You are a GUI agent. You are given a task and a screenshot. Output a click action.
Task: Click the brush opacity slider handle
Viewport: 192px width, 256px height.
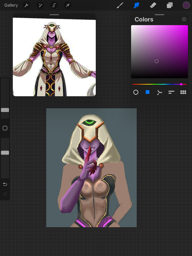tap(5, 153)
